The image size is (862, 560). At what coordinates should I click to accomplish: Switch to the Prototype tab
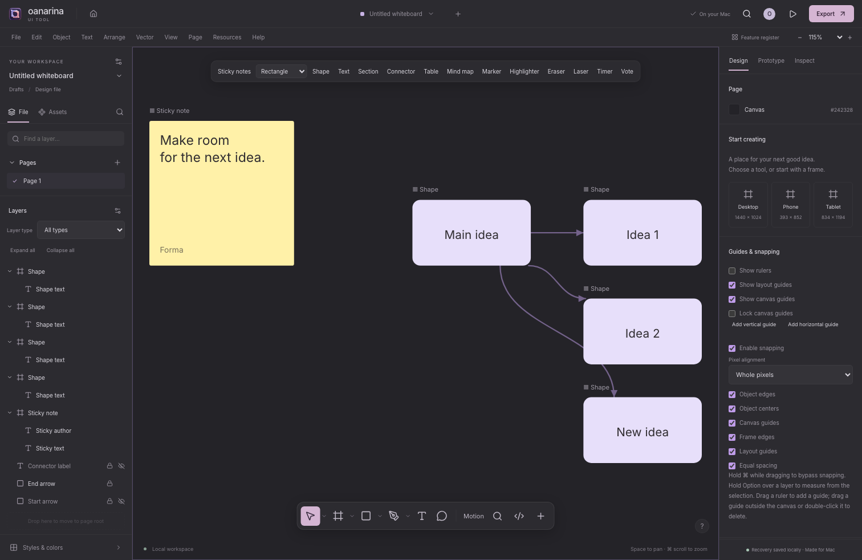pos(771,60)
